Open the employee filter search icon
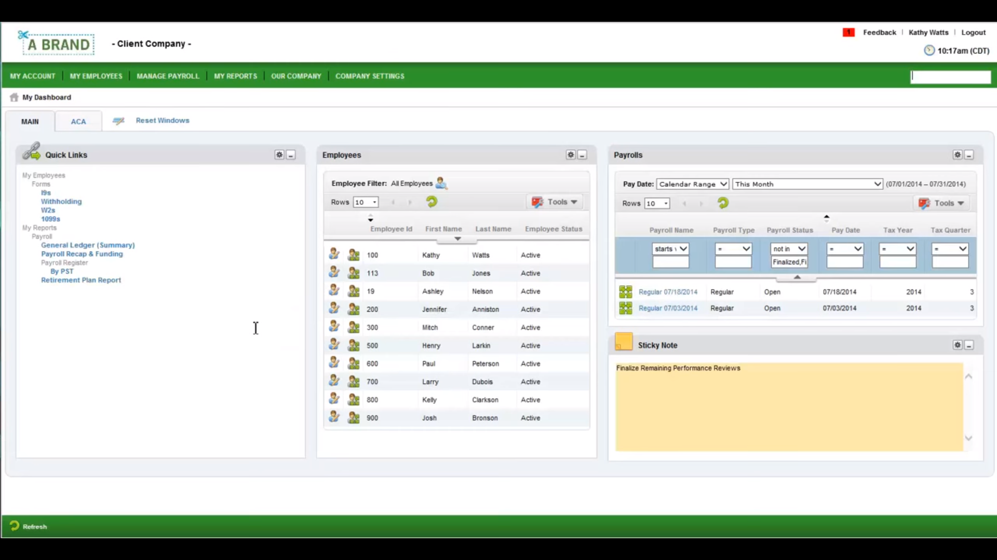Viewport: 997px width, 560px height. coord(441,183)
